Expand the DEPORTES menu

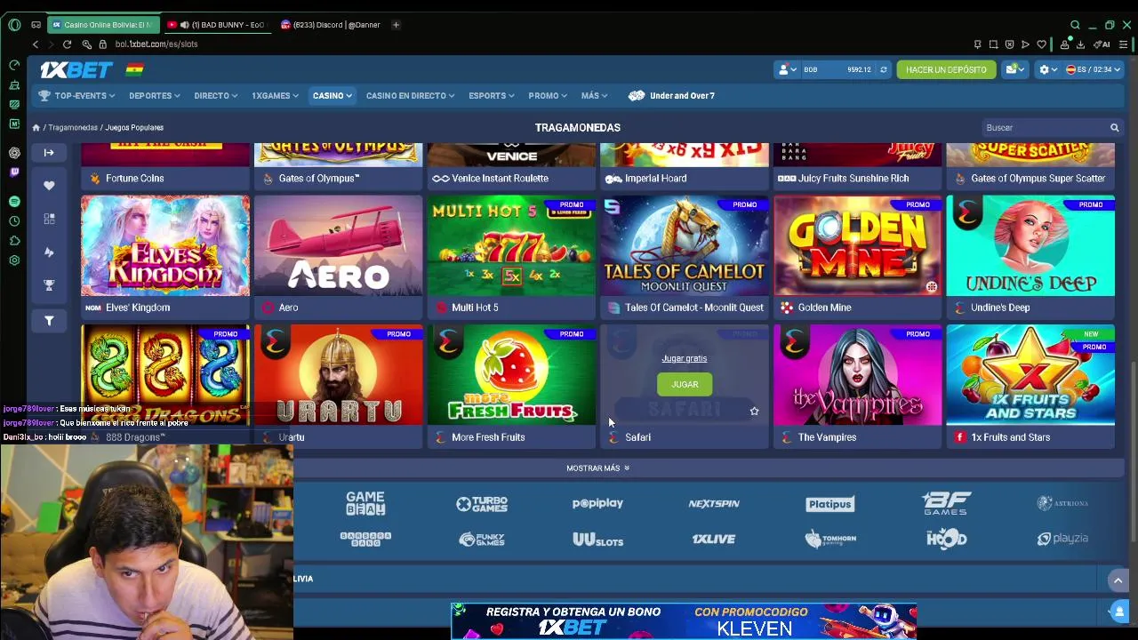click(154, 96)
